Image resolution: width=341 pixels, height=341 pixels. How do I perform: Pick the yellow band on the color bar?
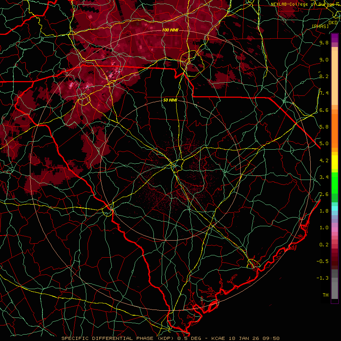coord(335,162)
